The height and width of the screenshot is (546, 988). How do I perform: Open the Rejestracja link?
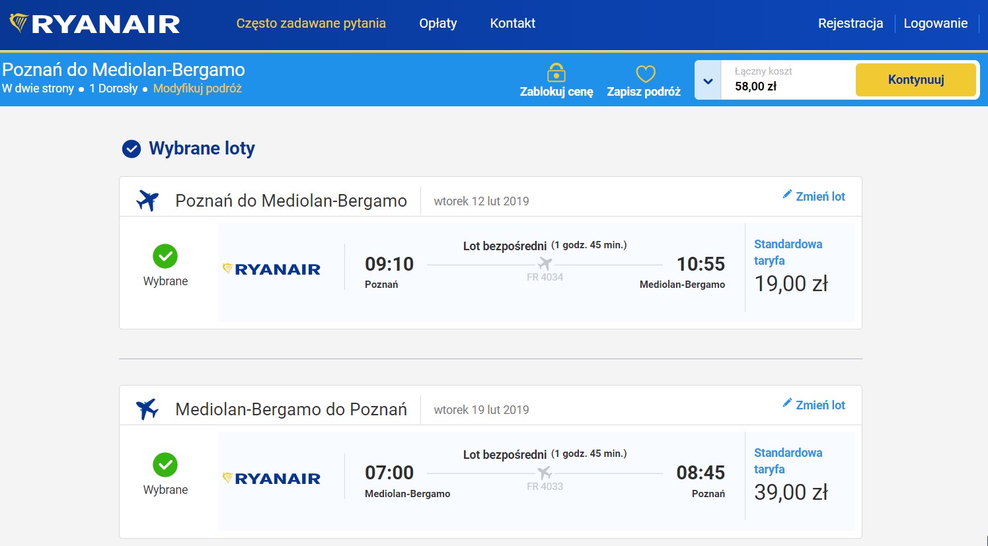[x=851, y=23]
